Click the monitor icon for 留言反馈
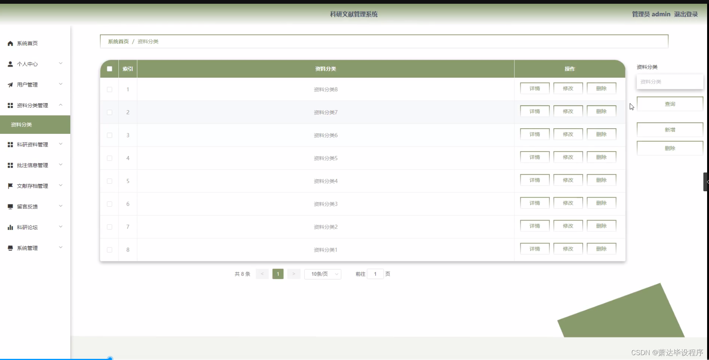The height and width of the screenshot is (360, 709). click(10, 206)
